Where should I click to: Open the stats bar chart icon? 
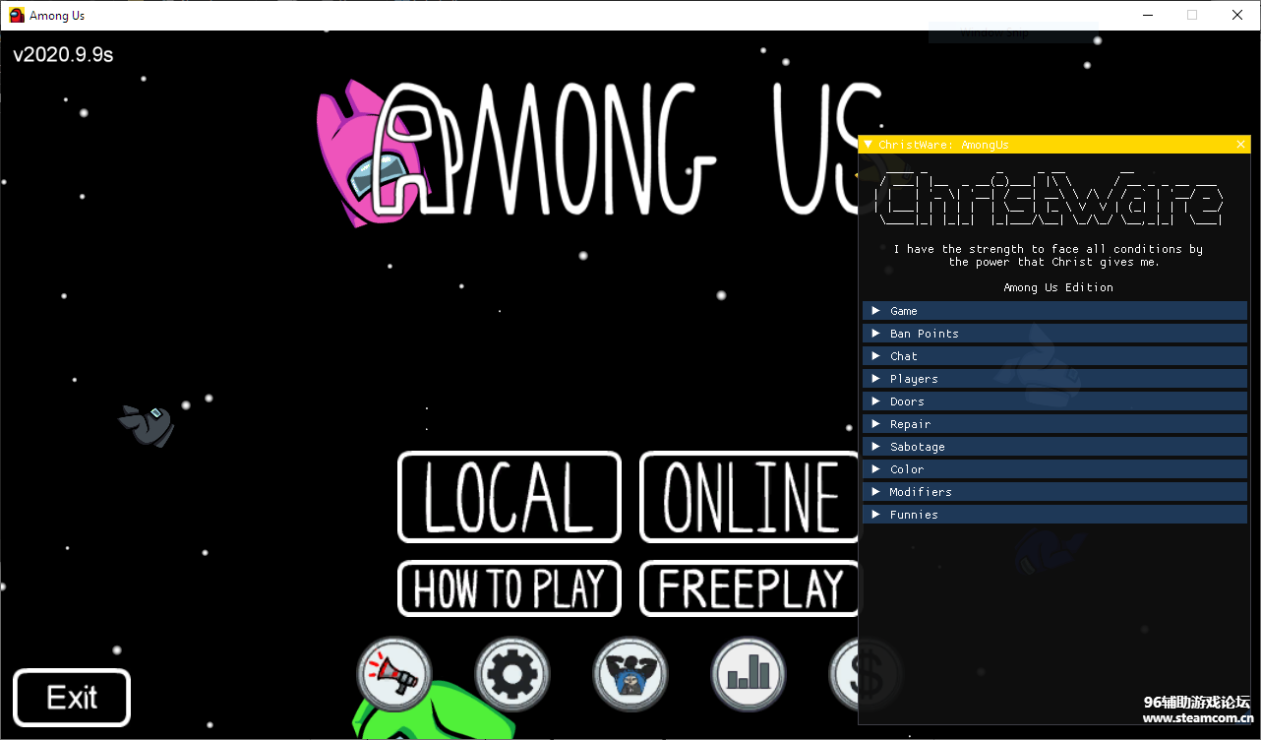pyautogui.click(x=748, y=675)
